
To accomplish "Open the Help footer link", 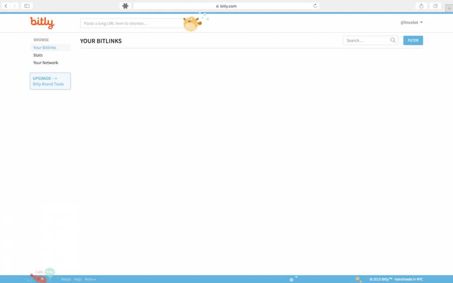I will (78, 279).
